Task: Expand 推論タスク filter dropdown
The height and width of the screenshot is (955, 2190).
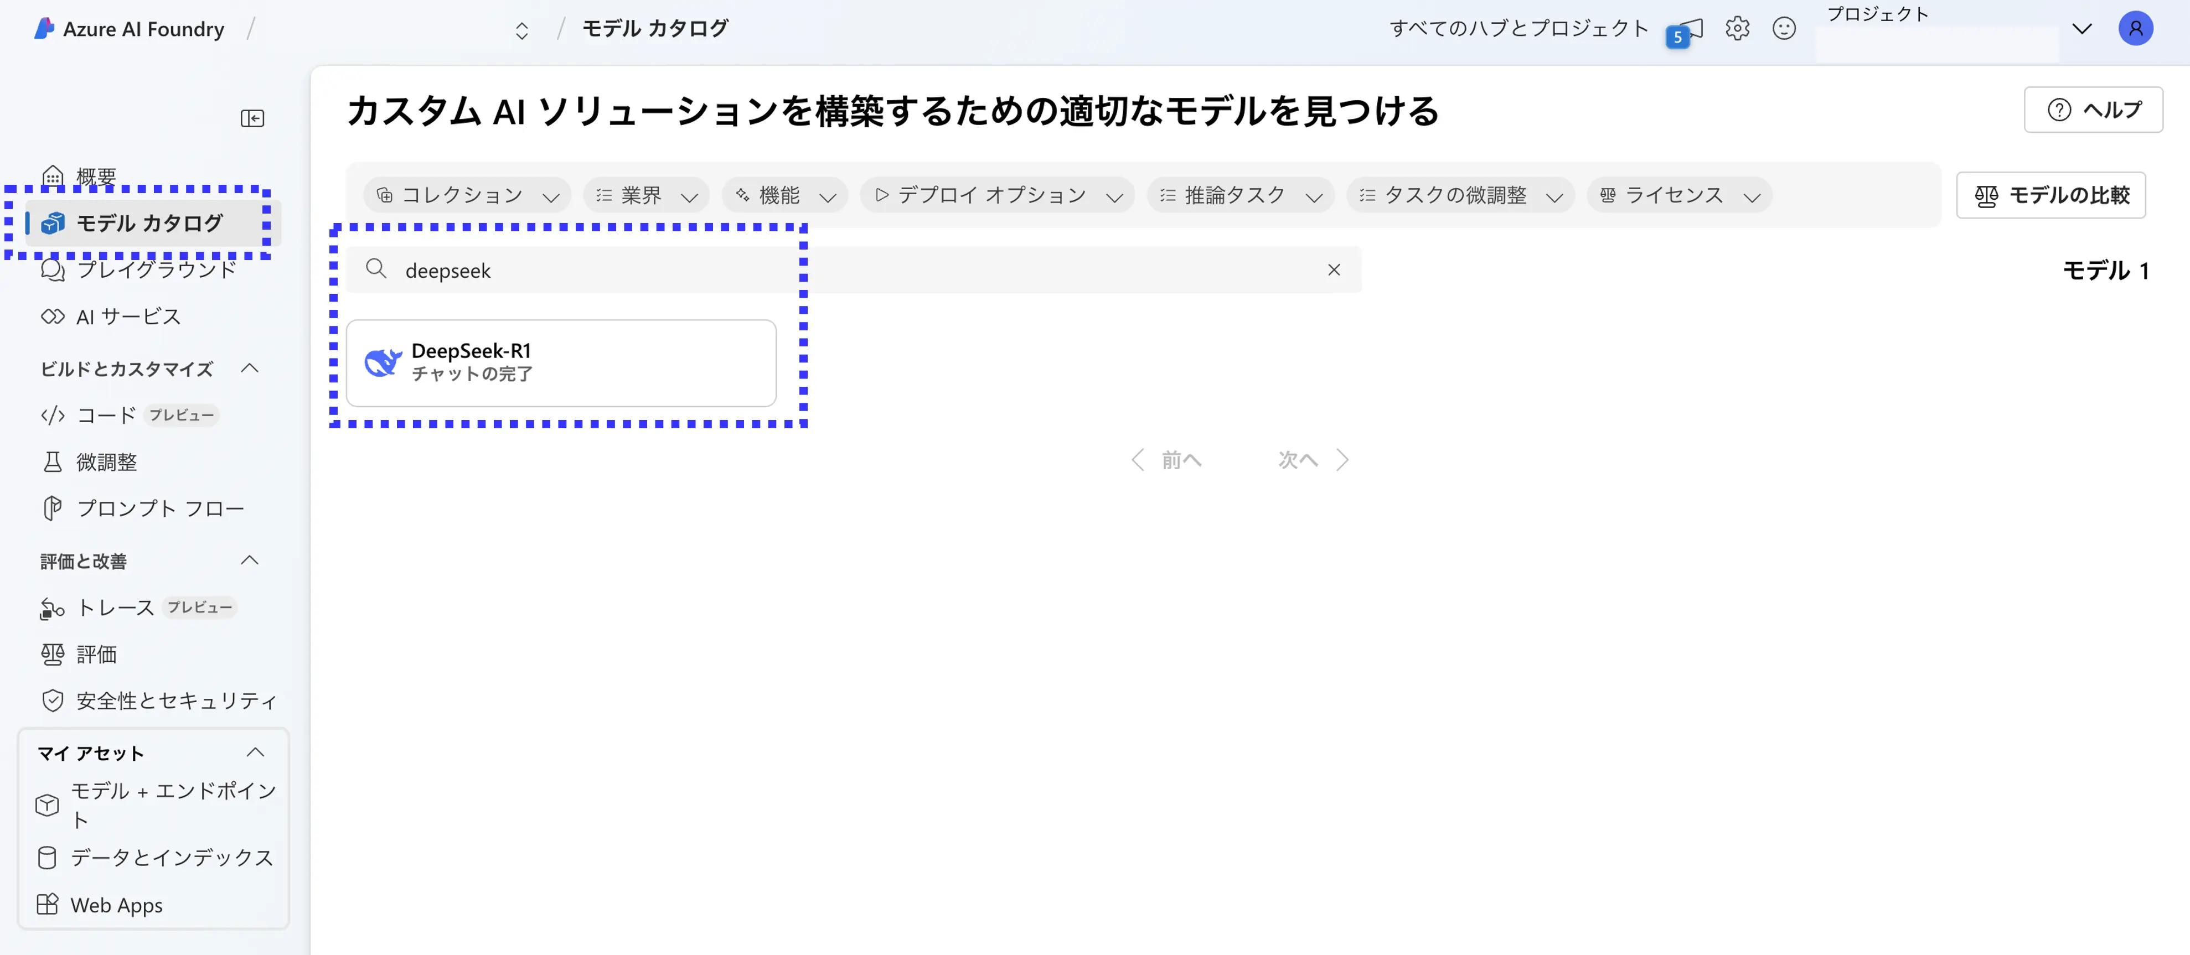Action: [x=1241, y=195]
